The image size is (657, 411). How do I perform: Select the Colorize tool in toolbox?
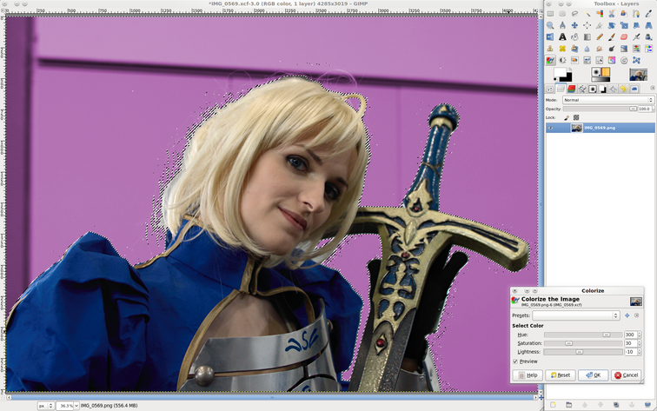click(550, 60)
